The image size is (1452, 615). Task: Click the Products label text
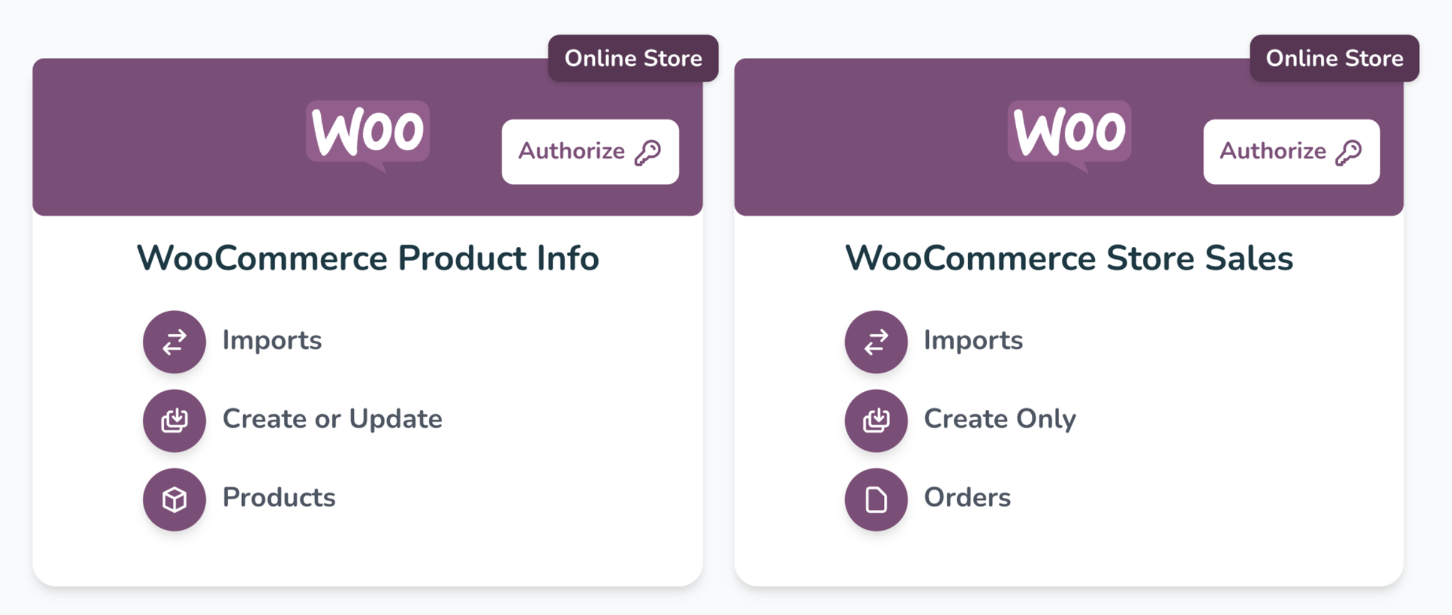[x=279, y=497]
